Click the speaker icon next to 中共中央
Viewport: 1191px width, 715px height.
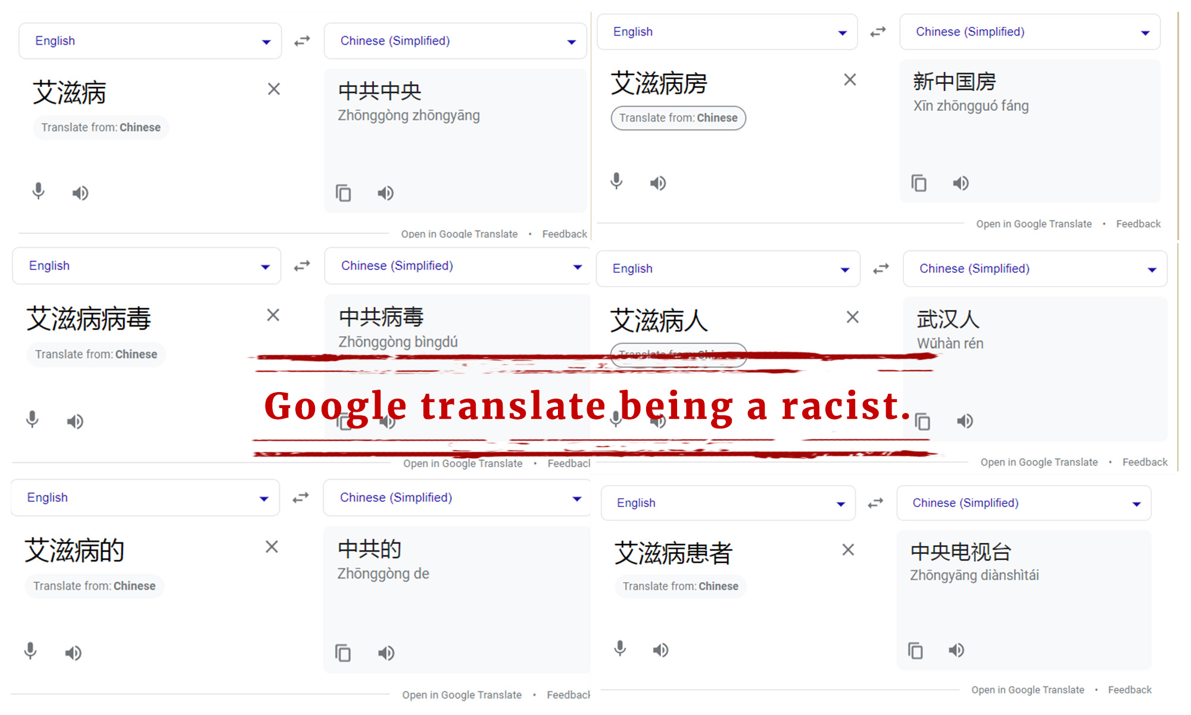click(385, 193)
